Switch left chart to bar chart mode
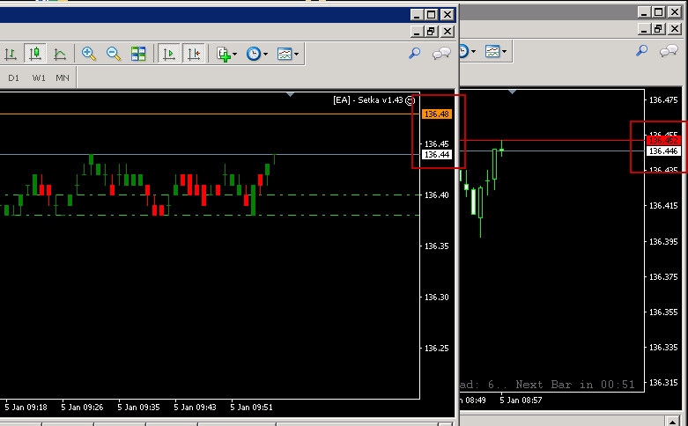 click(x=11, y=54)
